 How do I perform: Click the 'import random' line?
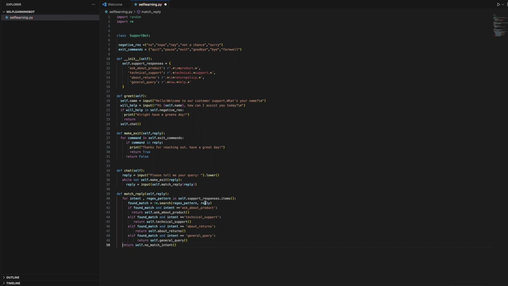(x=129, y=17)
